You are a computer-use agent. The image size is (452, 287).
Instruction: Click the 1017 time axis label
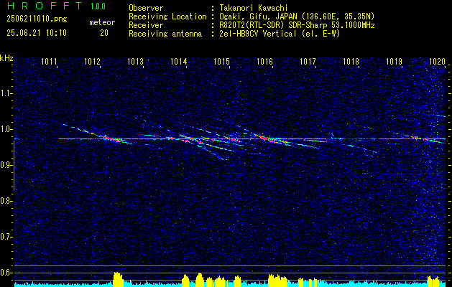308,62
